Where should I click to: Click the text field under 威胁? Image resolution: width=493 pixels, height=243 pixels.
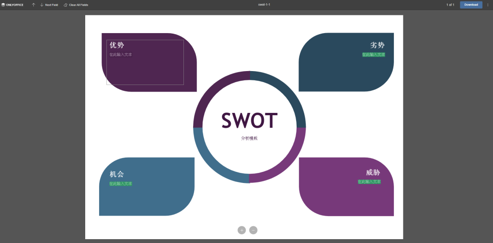coord(369,182)
